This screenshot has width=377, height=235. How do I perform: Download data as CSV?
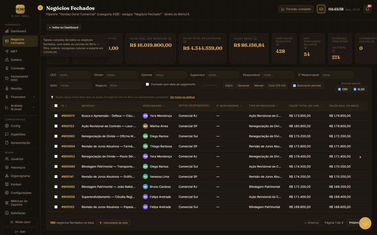point(343,89)
